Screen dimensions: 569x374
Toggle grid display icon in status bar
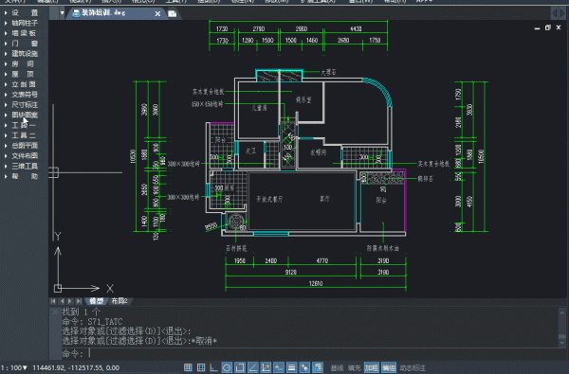point(201,367)
